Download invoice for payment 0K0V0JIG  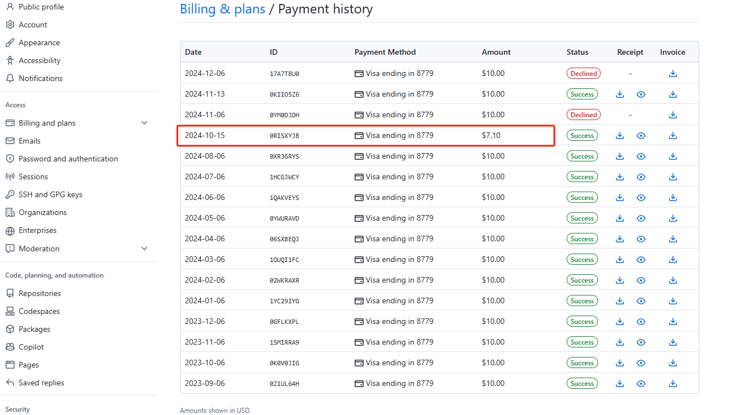[673, 363]
